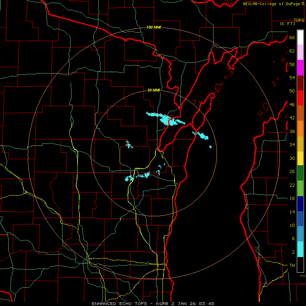306x306 pixels.
Task: Click the "30" legend value
Action: point(292,158)
